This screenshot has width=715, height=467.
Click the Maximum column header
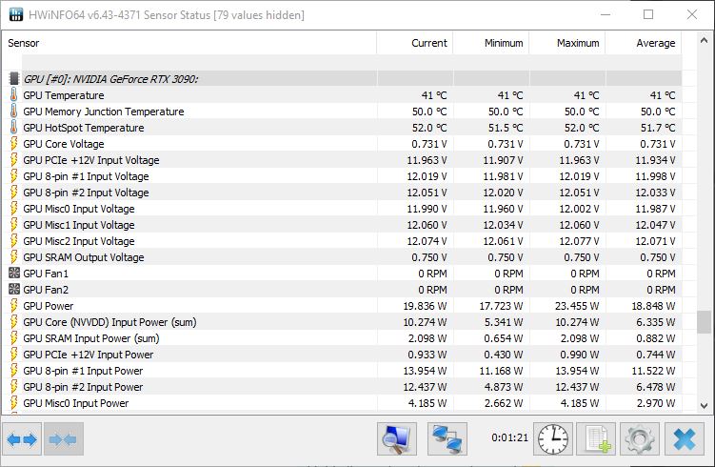[x=566, y=43]
